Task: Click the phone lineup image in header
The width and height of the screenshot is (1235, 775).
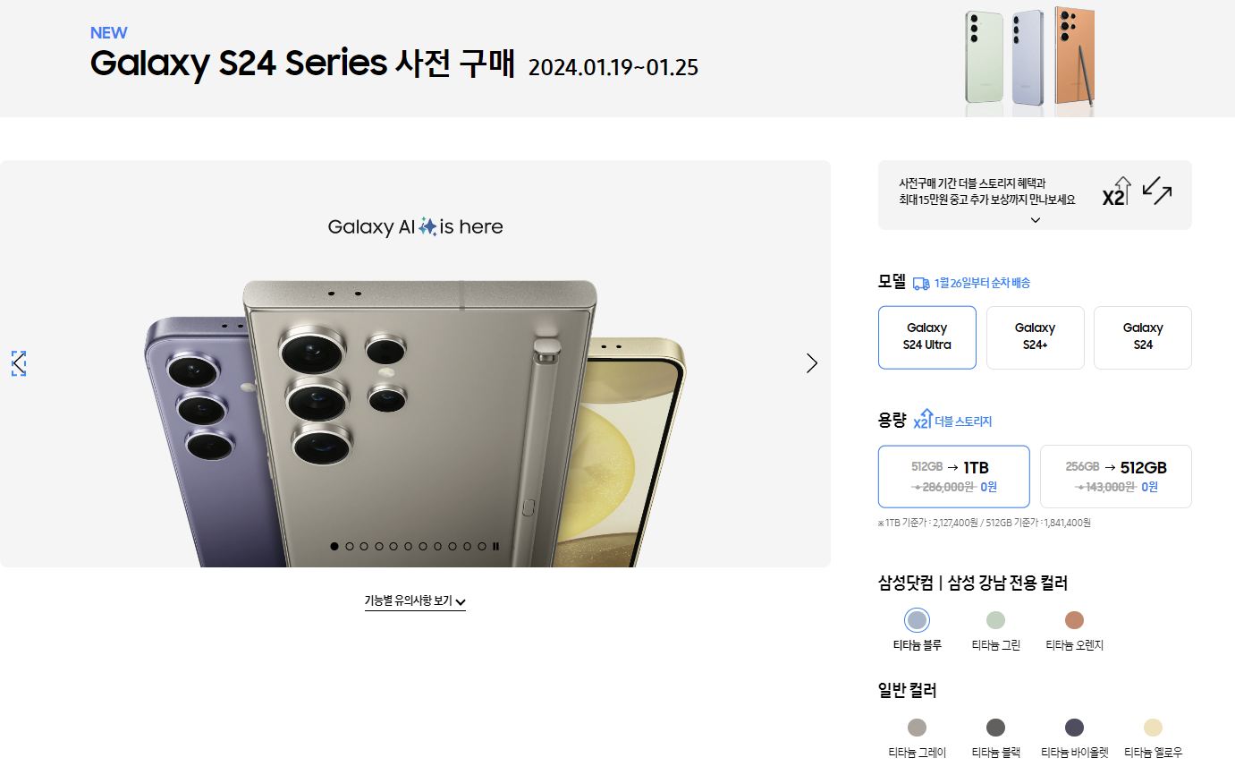Action: [1030, 61]
